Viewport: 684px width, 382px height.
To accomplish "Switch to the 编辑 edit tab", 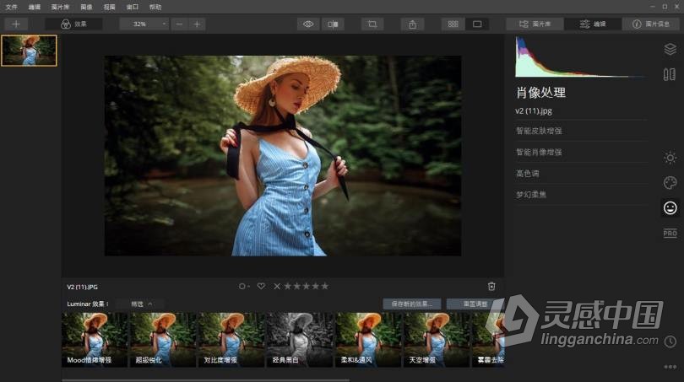I will coord(593,24).
